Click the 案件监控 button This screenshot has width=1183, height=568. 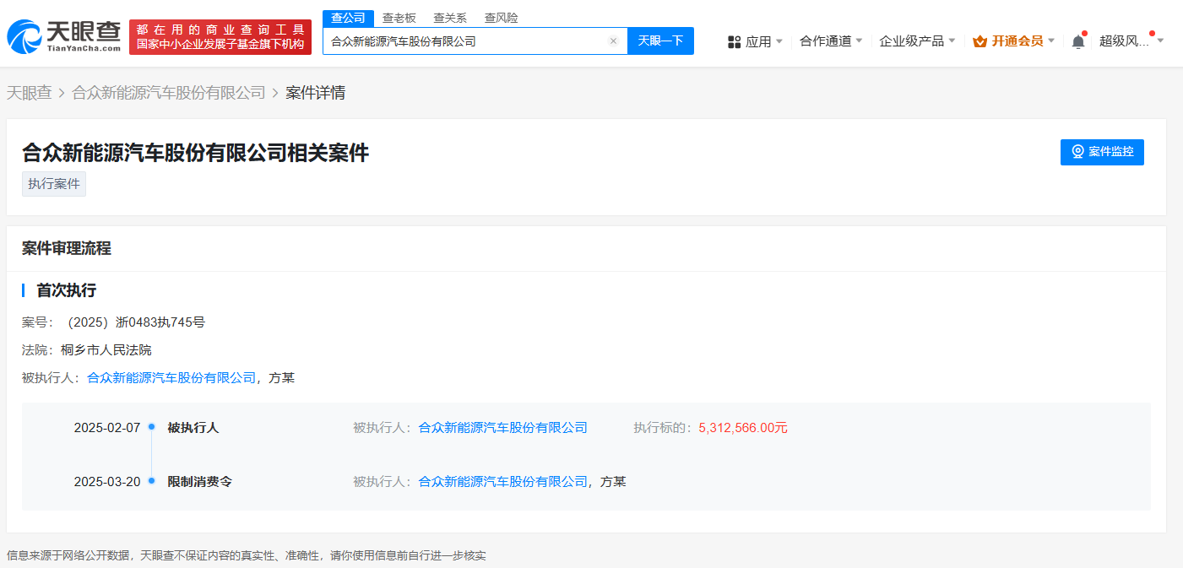(x=1102, y=152)
